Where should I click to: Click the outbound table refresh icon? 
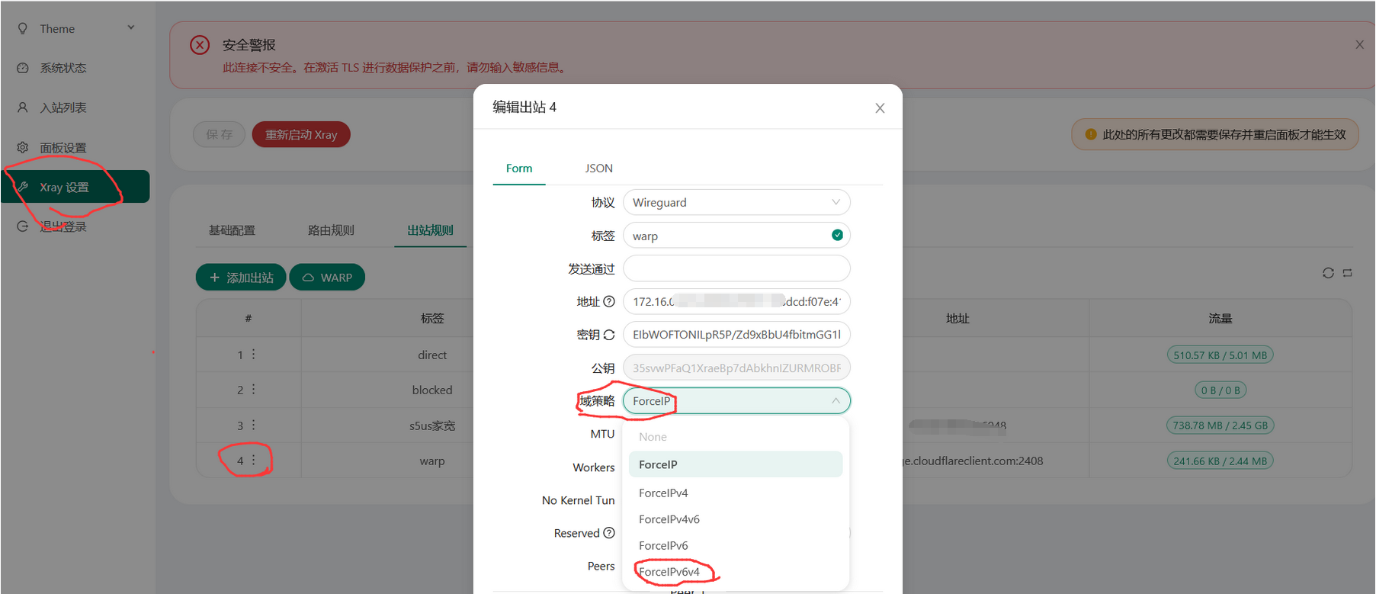(x=1328, y=273)
